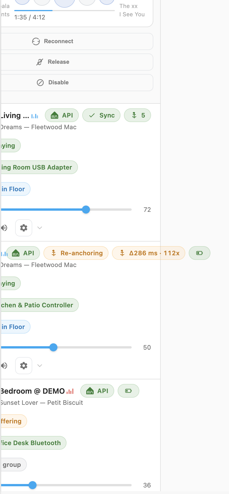Mute the Living Room speaker
The height and width of the screenshot is (494, 229).
tap(4, 228)
